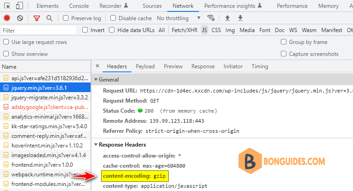Open the Performance insights tab
Screen dimensions: 353x191
click(x=233, y=6)
